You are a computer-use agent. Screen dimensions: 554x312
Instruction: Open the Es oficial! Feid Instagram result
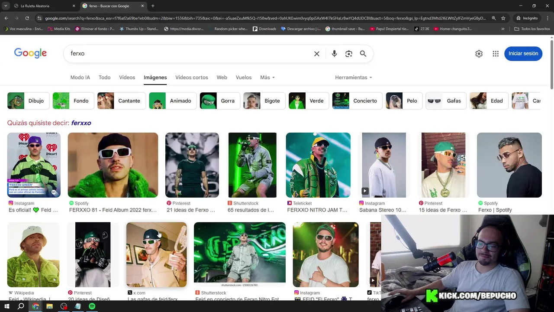[x=34, y=165]
